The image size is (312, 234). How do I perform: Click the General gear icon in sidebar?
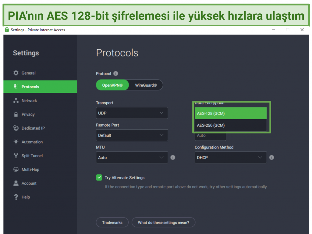point(16,73)
